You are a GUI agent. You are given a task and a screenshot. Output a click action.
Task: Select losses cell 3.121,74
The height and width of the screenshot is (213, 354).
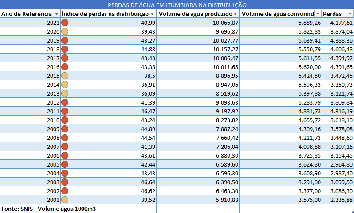338,93
